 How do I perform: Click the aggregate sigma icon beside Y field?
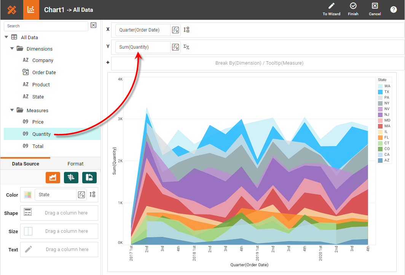coord(187,47)
